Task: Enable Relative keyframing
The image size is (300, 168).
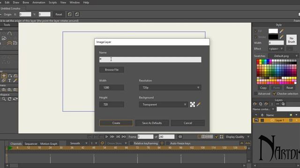Action: pyautogui.click(x=131, y=143)
